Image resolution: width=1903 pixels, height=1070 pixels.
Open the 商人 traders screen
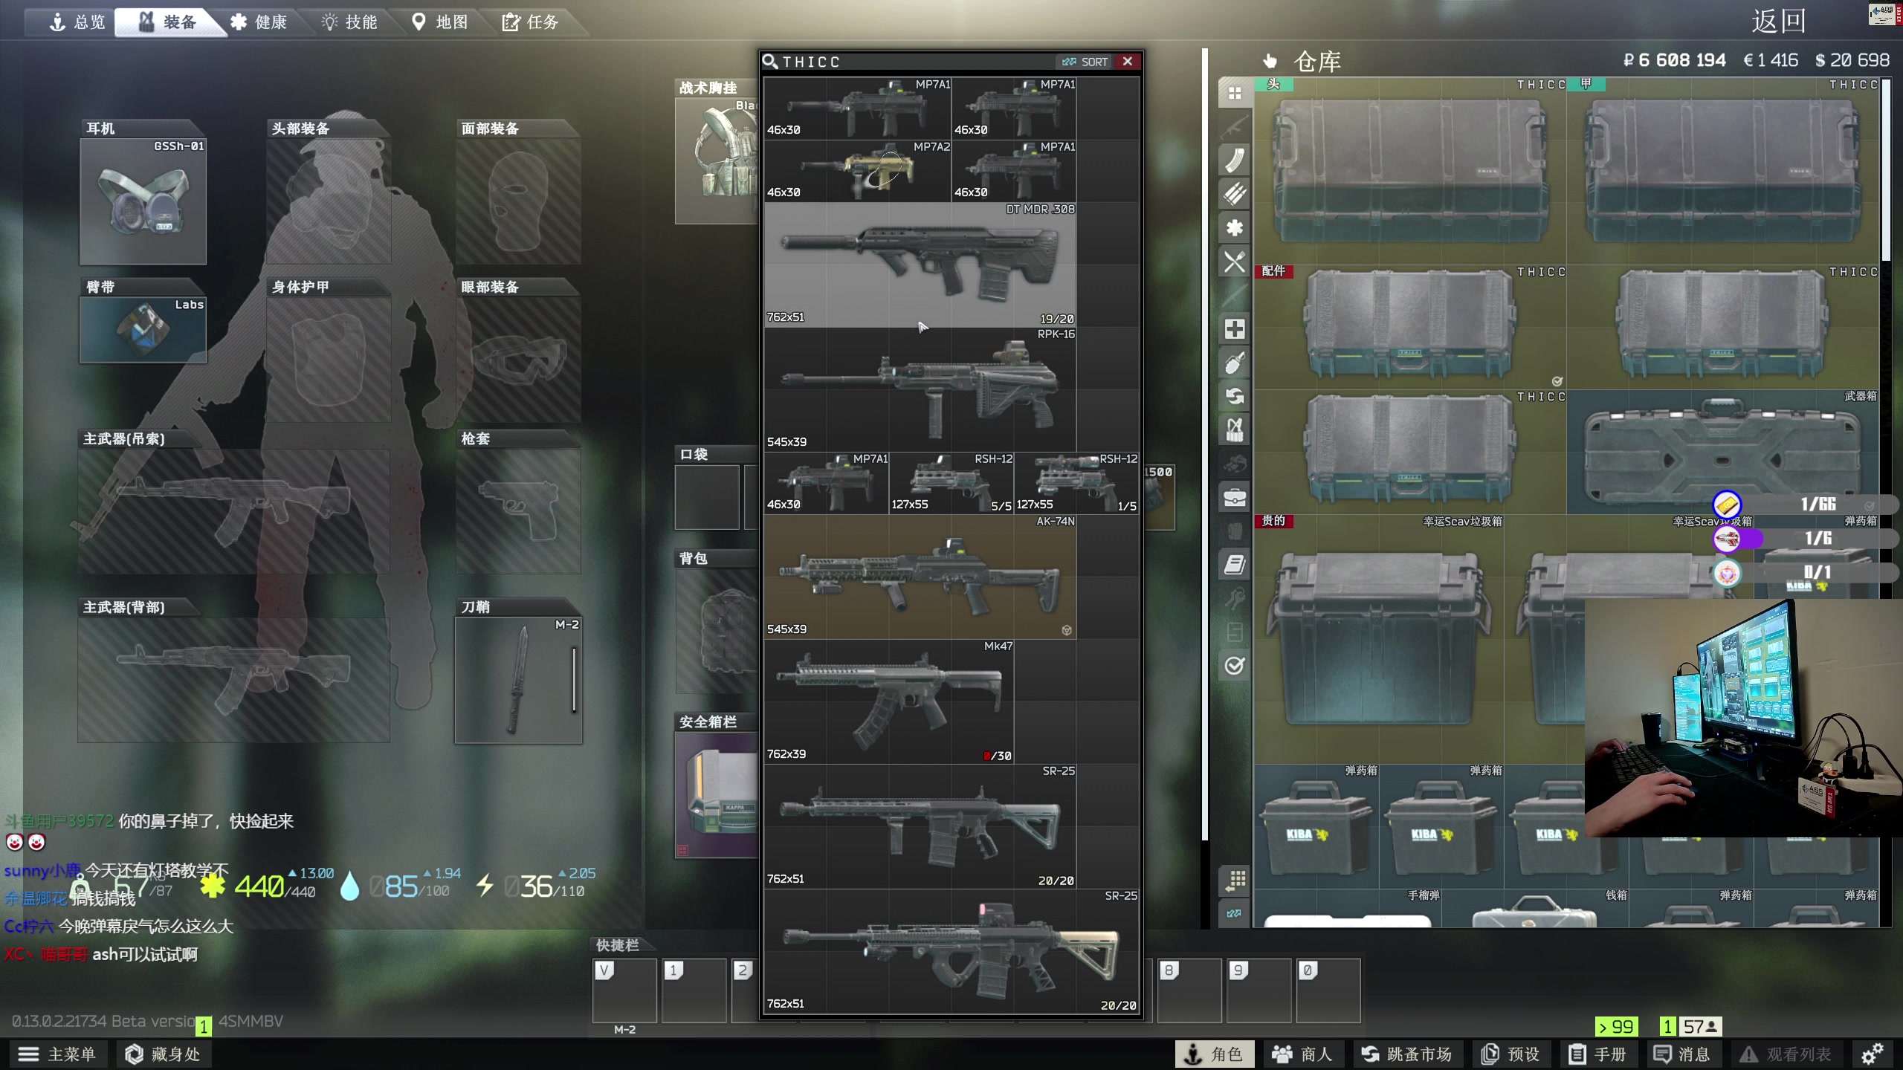pyautogui.click(x=1302, y=1054)
